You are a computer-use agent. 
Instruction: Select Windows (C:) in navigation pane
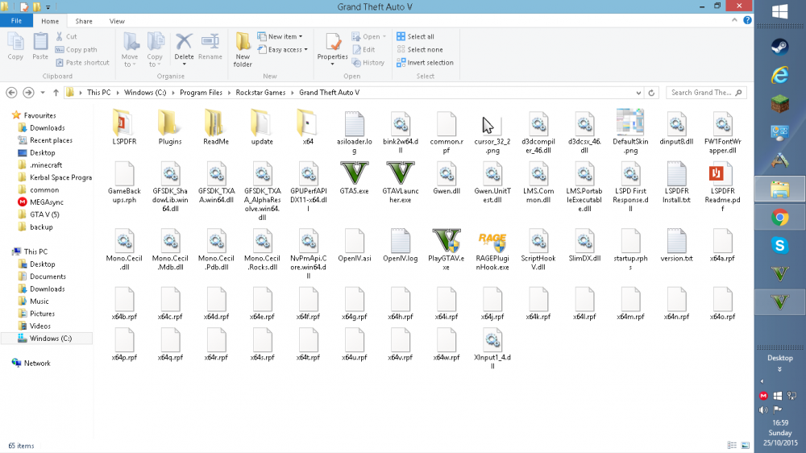tap(47, 339)
